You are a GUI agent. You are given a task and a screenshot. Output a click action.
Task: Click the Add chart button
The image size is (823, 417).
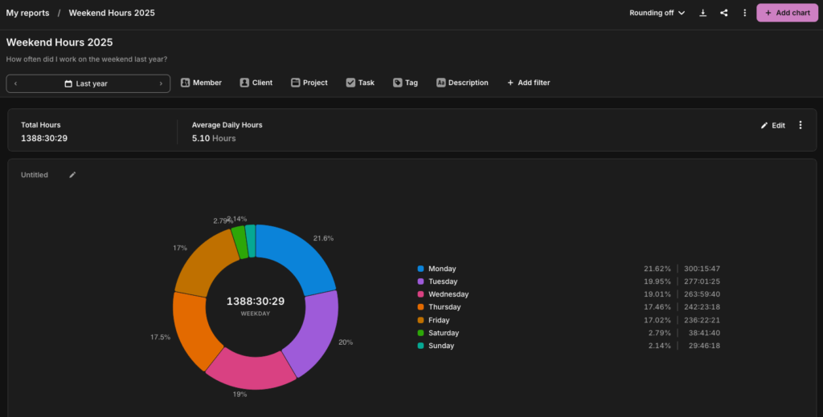tap(786, 13)
